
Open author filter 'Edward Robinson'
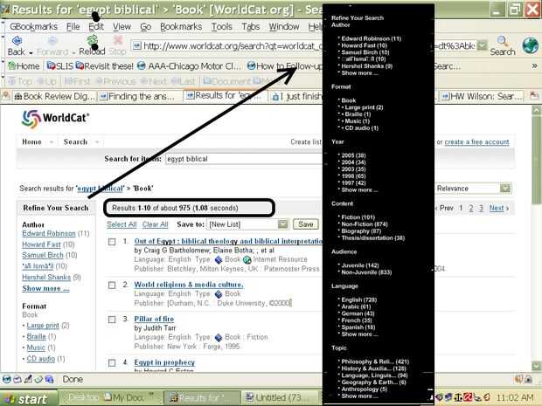click(x=49, y=233)
